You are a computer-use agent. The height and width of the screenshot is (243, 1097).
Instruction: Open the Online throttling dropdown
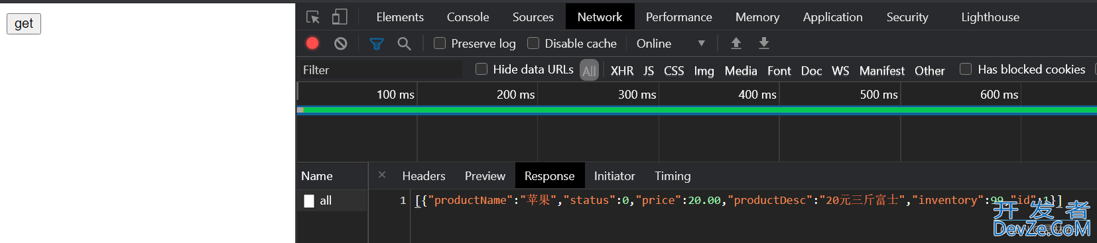(x=671, y=44)
